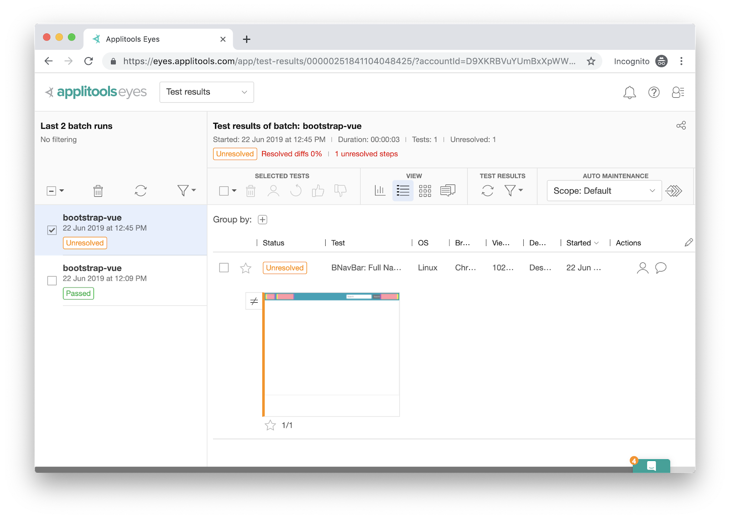Screen dimensions: 730x519
Task: Open the BNavBar step screenshot thumbnail
Action: tap(331, 355)
